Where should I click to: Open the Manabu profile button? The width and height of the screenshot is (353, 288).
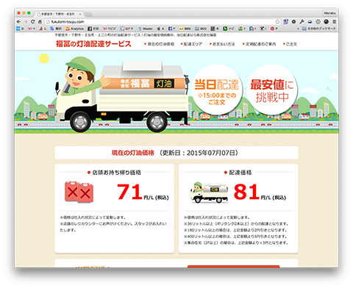click(x=329, y=13)
